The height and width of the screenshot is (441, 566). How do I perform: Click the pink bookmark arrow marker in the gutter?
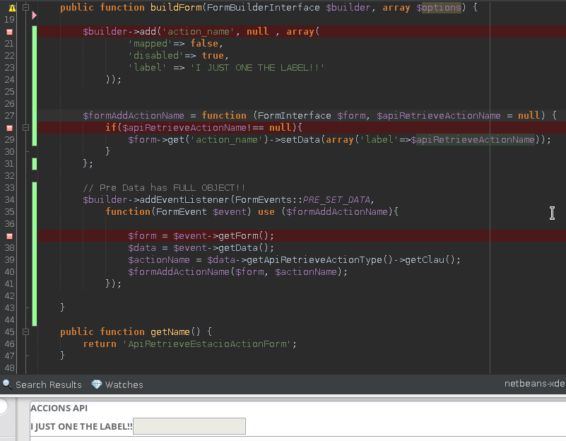[35, 15]
